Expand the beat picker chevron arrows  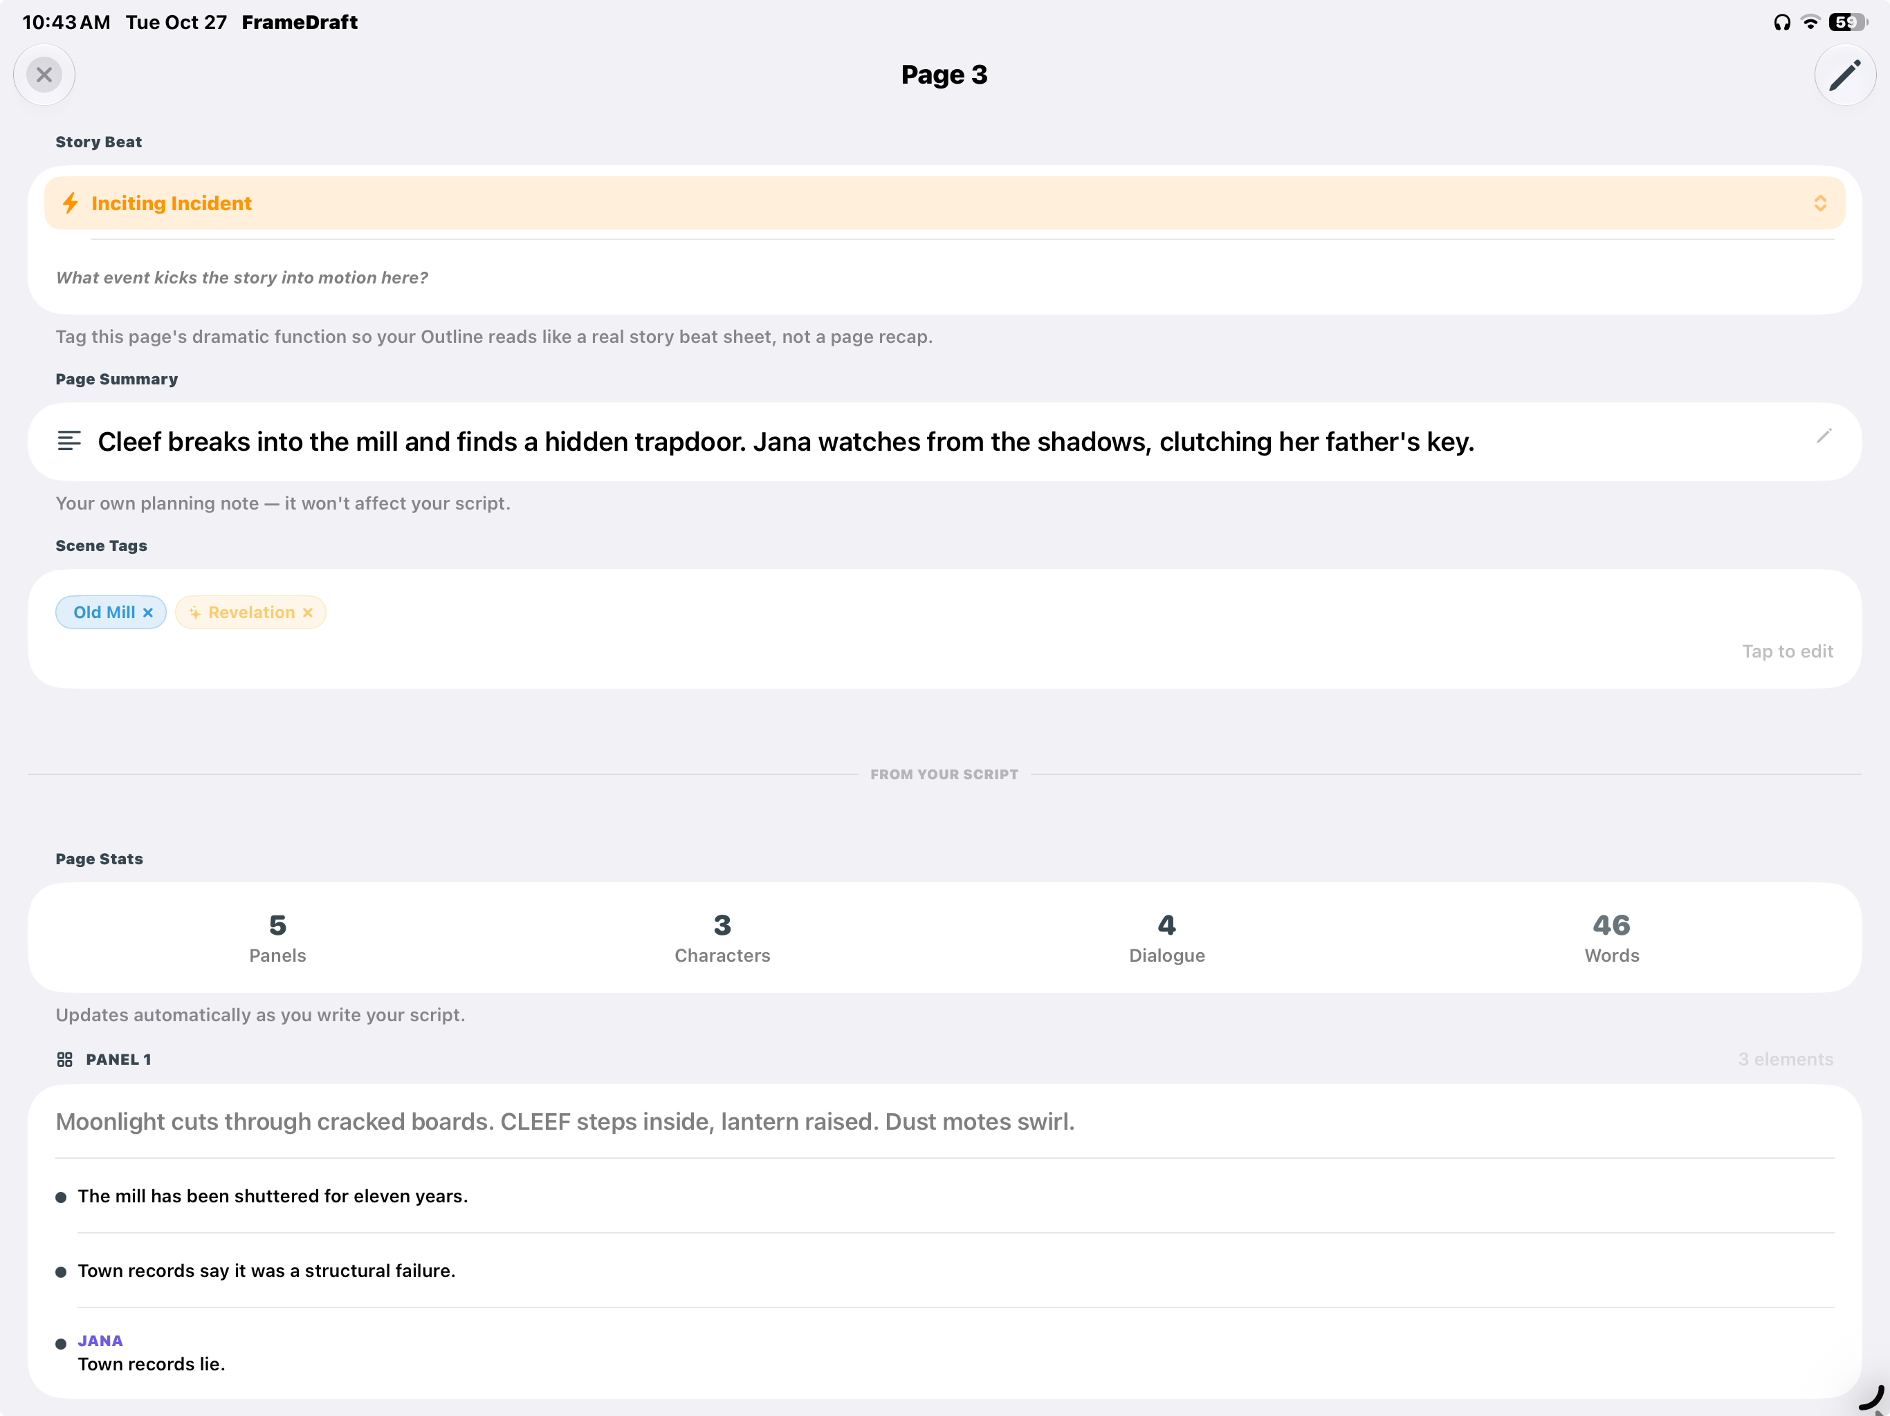click(x=1820, y=203)
